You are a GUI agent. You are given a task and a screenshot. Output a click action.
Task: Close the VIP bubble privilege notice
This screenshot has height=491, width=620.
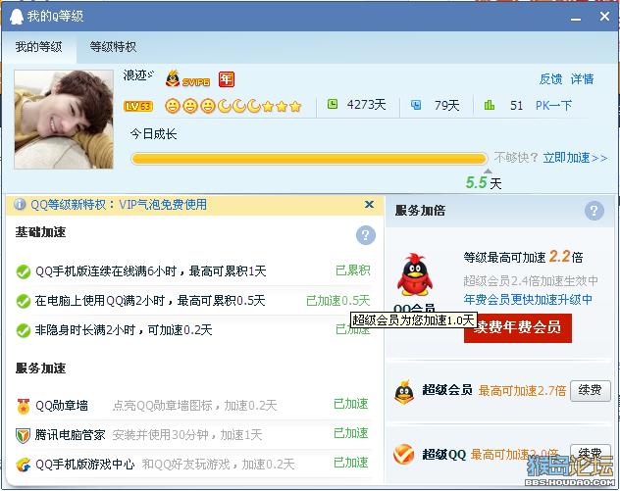369,204
